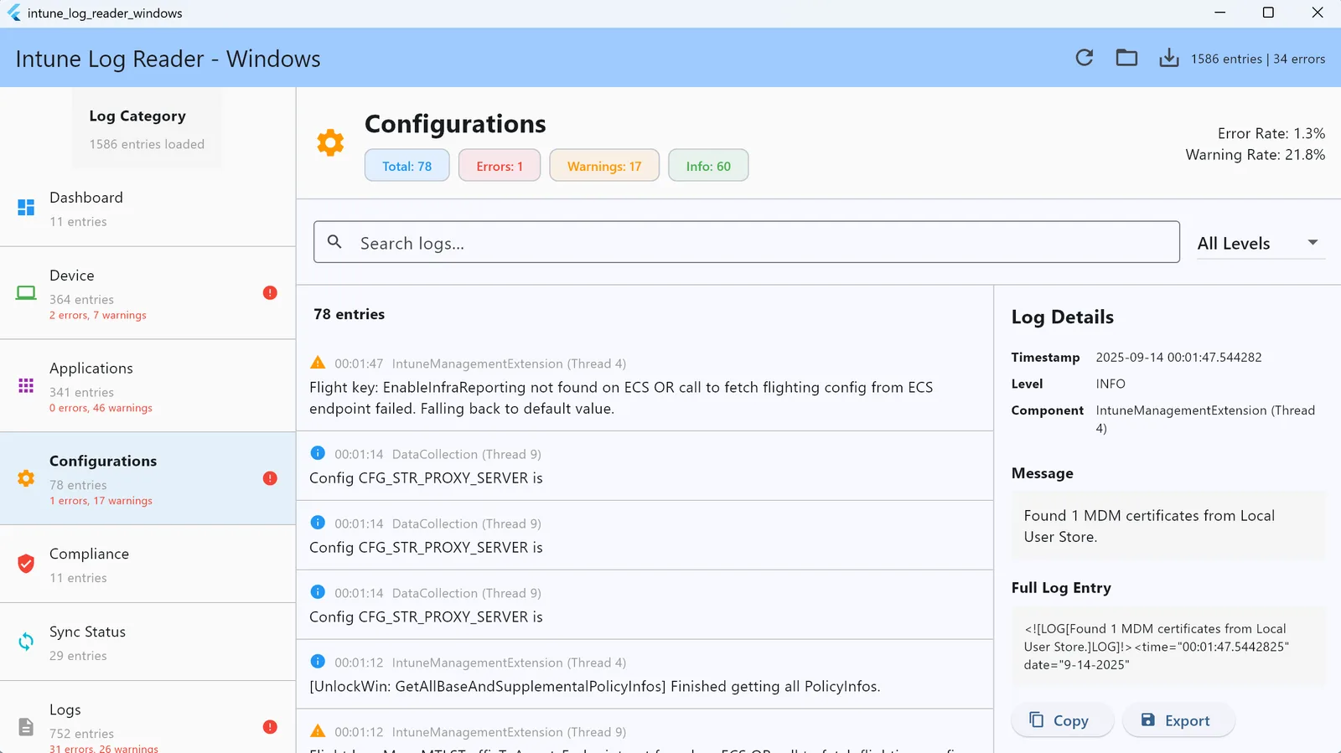Image resolution: width=1341 pixels, height=753 pixels.
Task: Click the Compliance shield icon
Action: click(26, 564)
